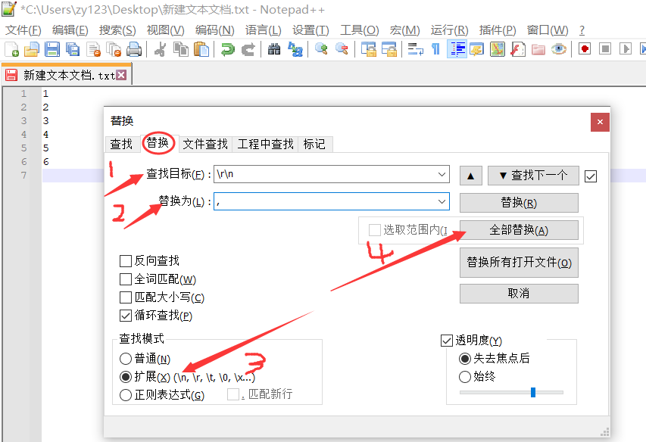
Task: Click the Close file toolbar icon
Action: (93, 49)
